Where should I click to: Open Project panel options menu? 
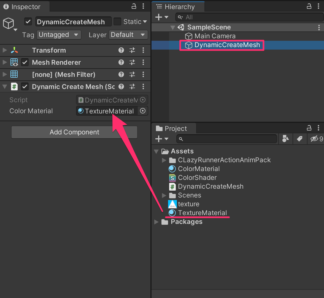[318, 128]
